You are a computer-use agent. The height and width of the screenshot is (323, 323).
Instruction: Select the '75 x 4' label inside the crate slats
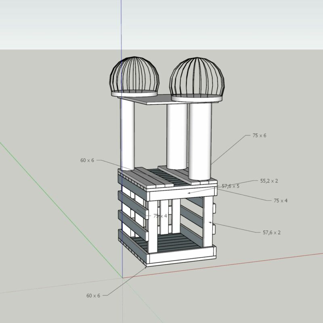(160, 216)
